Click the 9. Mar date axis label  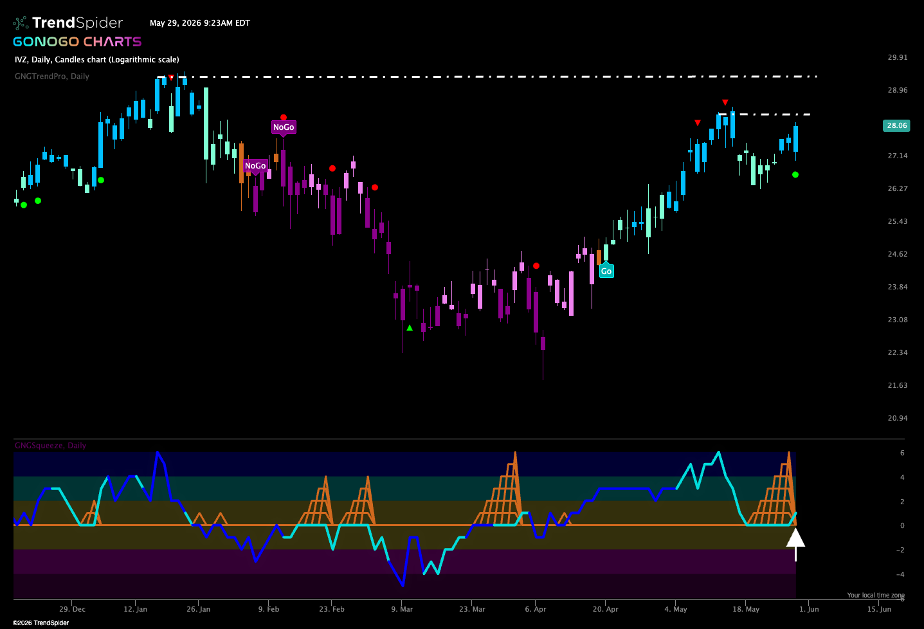click(402, 609)
